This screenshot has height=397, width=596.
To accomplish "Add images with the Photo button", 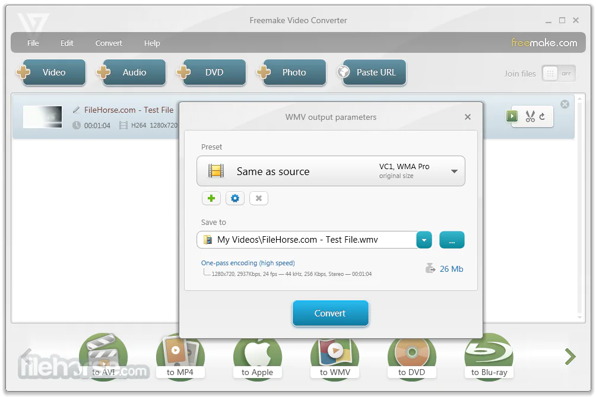I will (x=294, y=72).
